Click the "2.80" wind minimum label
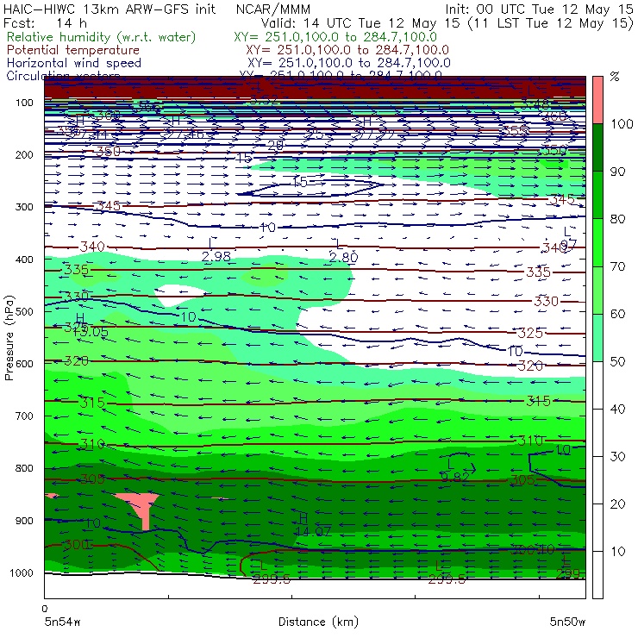Image resolution: width=638 pixels, height=638 pixels. tap(343, 257)
